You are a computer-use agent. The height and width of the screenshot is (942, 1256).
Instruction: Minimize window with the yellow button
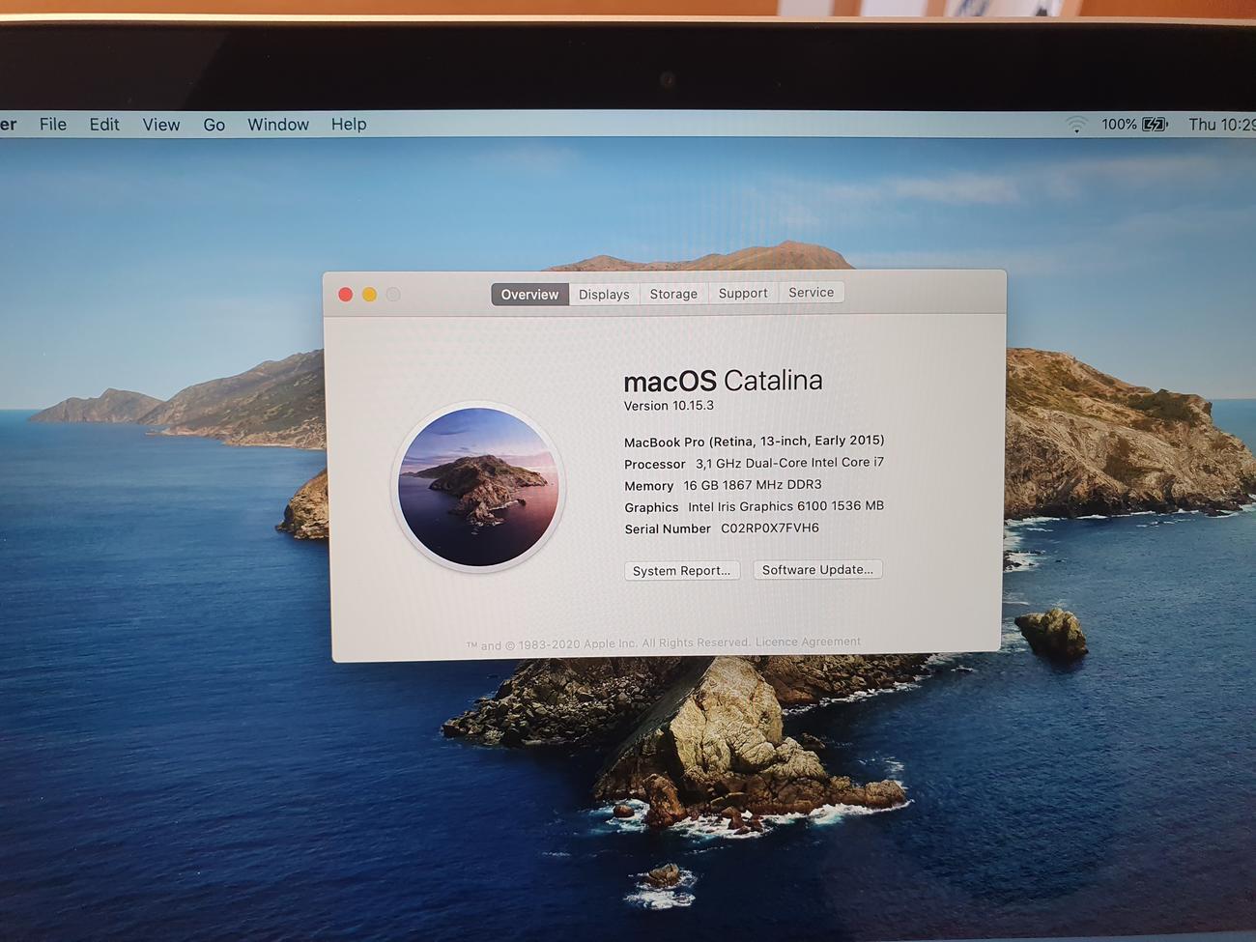pos(369,295)
